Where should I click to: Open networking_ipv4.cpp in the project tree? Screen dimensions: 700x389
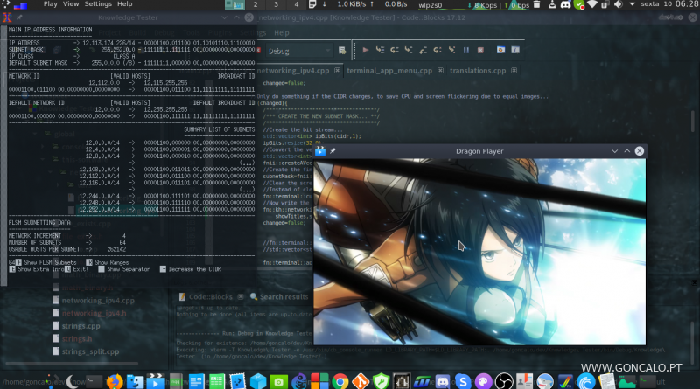click(98, 301)
